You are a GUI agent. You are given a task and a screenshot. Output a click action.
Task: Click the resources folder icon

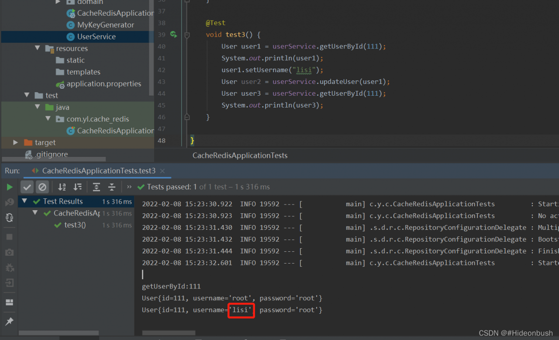(x=50, y=49)
